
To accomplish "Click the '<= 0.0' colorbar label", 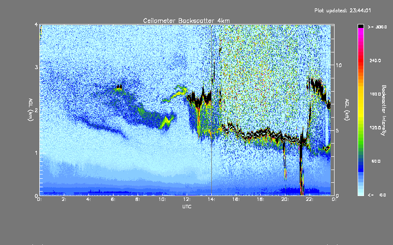I will (377, 195).
